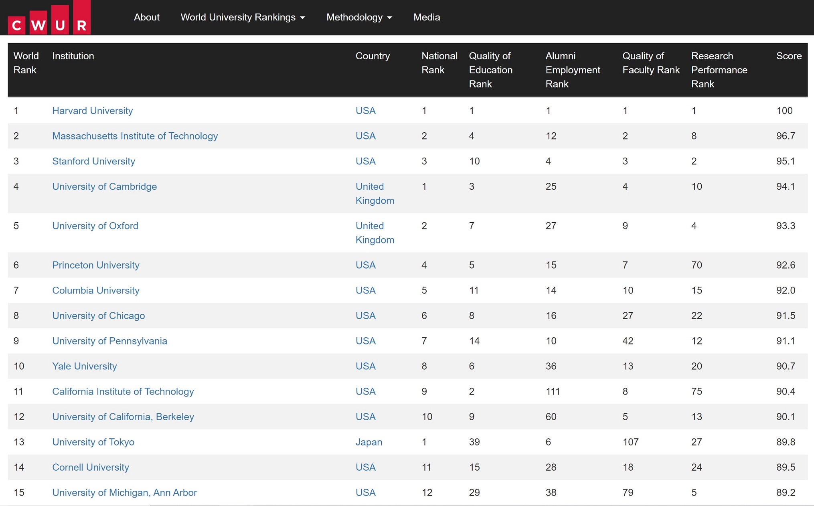Screen dimensions: 814x506
Task: Click USA link in MIT row
Action: 366,136
